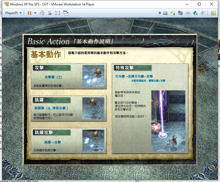Expand the power options dropdown arrow
The height and width of the screenshot is (182, 220).
point(35,13)
